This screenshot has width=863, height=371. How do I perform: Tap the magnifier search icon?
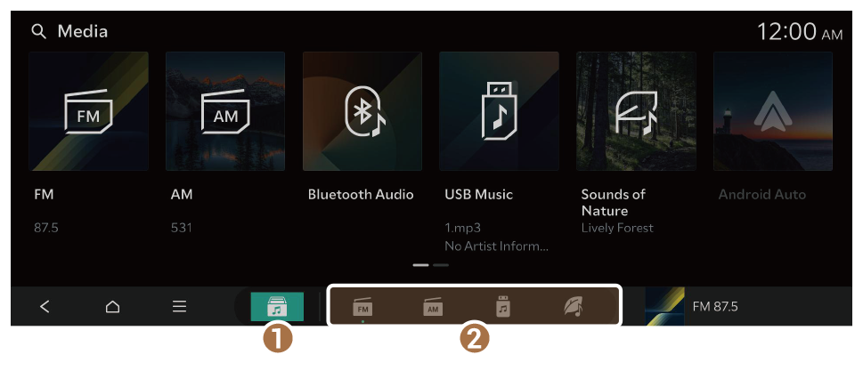38,32
